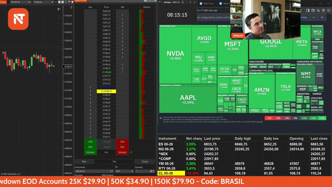Click the map zoom out minus button
Viewport: 332px width, 187px height.
coord(314,17)
